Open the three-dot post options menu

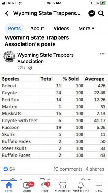[x=102, y=54]
